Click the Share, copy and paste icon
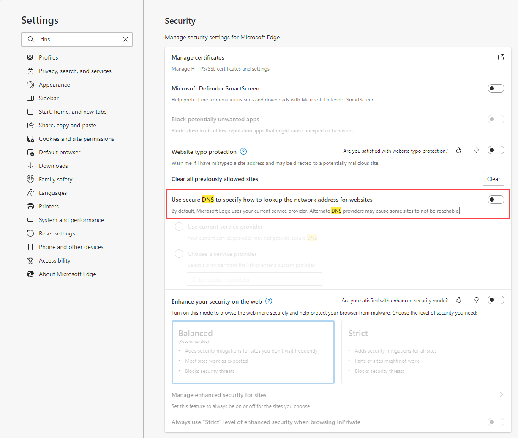518x438 pixels. coord(30,125)
